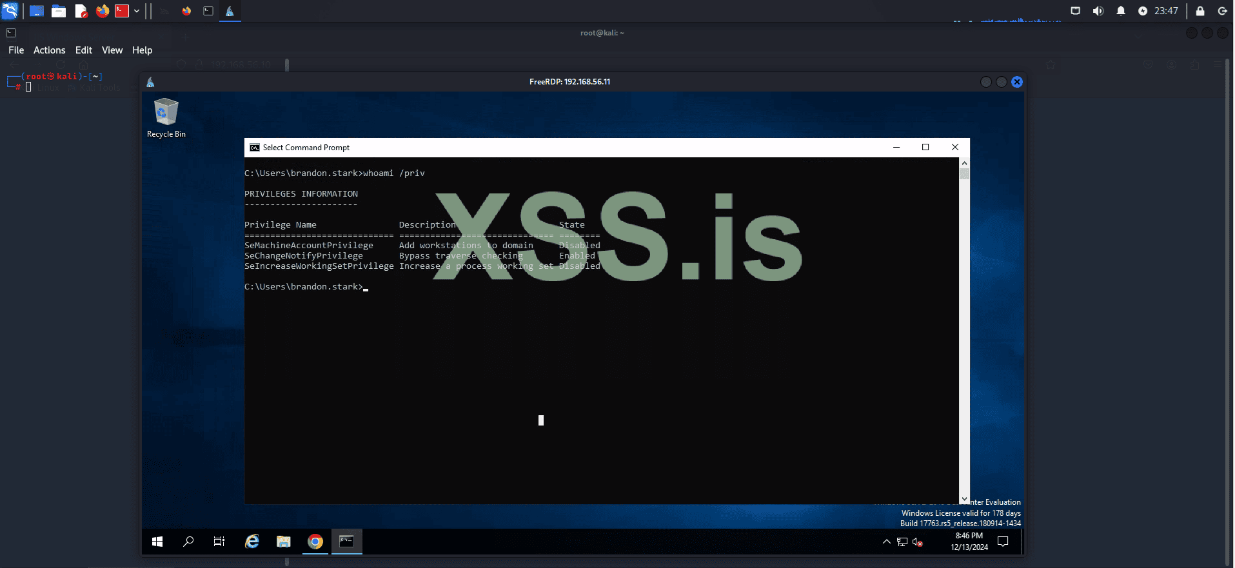This screenshot has height=568, width=1235.
Task: Click the SeMachineAccountPrivilege text
Action: (x=309, y=246)
